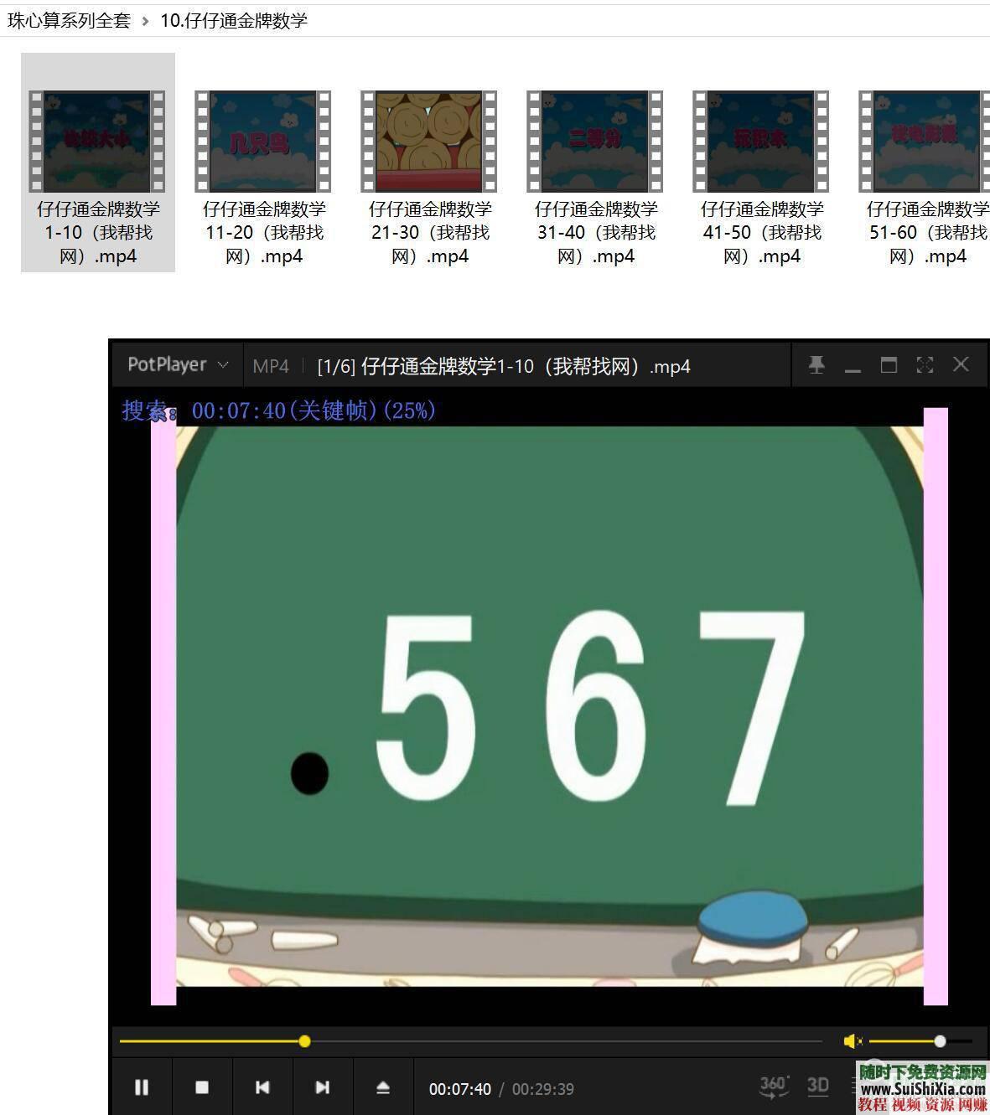Open the PotPlayer main menu dropdown

click(x=177, y=365)
